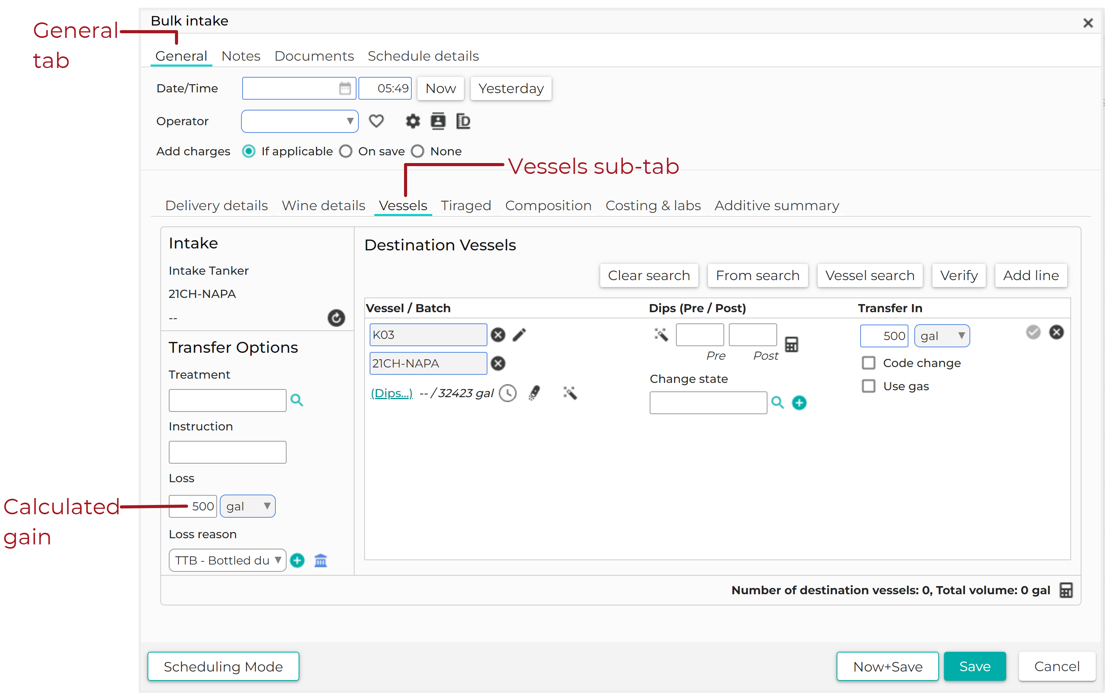Click the Intake Tanker refresh circle icon
1107x697 pixels.
(336, 318)
